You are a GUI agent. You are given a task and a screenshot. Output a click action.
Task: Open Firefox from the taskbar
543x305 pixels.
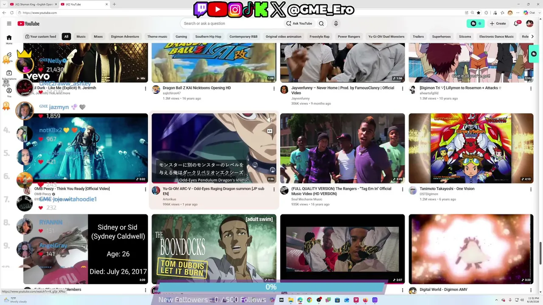click(365, 300)
